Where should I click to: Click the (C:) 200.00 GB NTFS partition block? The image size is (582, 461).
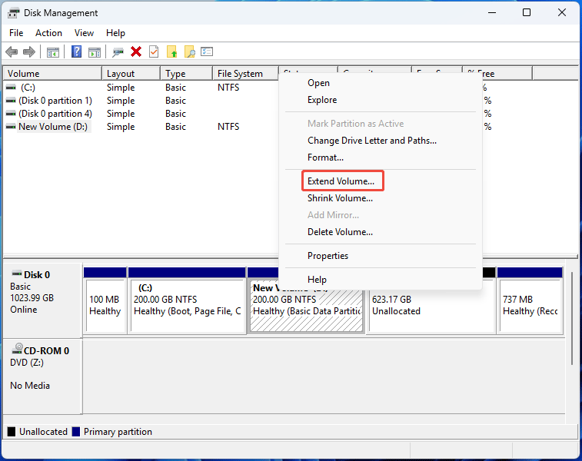click(x=187, y=300)
